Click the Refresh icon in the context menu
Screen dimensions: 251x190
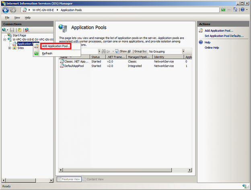pos(36,54)
